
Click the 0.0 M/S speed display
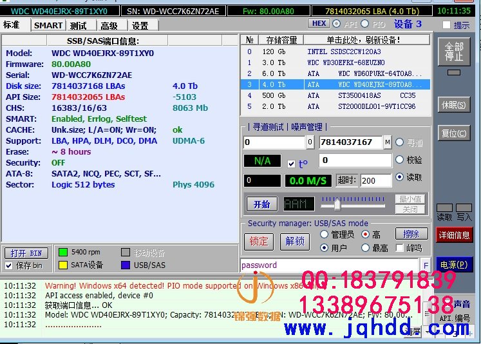(308, 180)
